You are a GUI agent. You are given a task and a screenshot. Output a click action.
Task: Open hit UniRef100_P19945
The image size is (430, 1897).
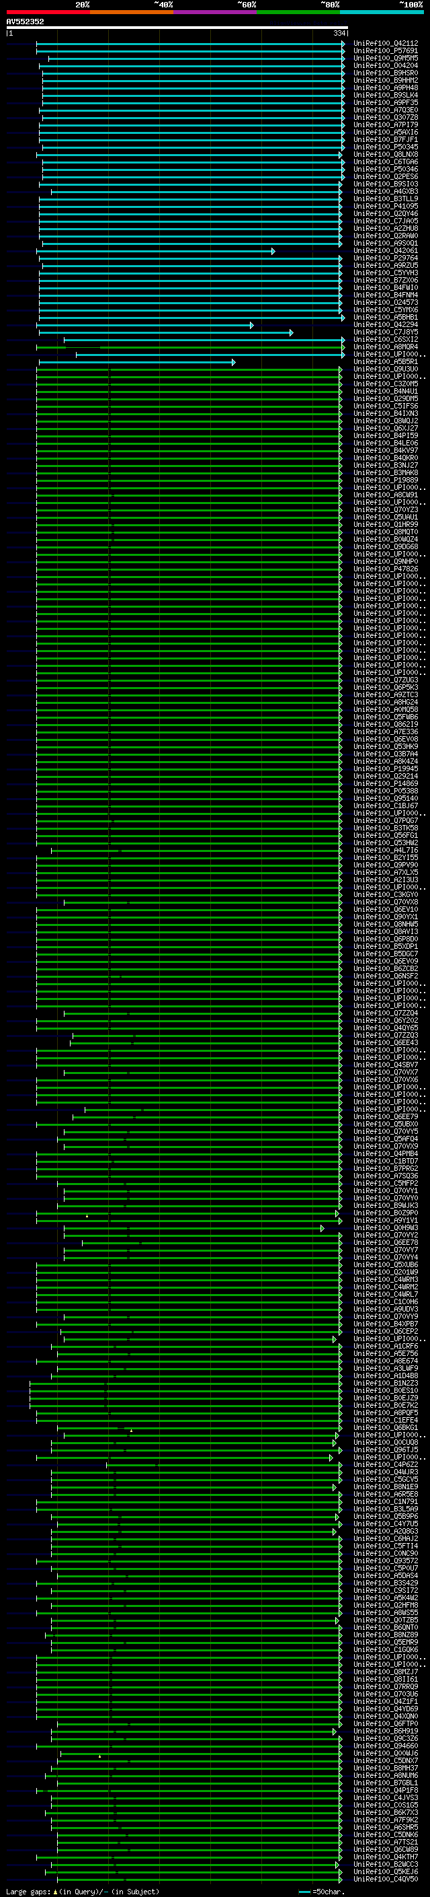[385, 768]
